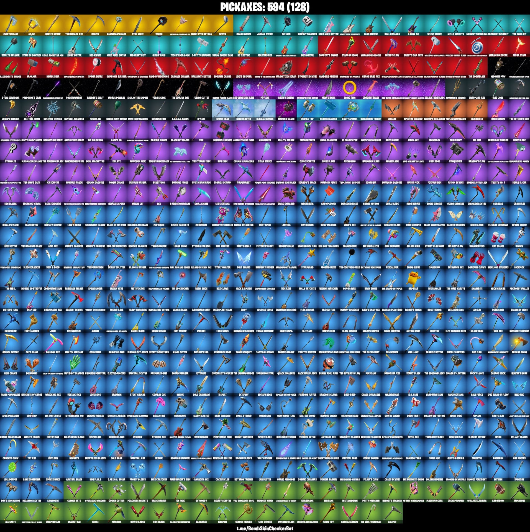Pick the Omni Sword
Image resolution: width=530 pixels, height=532 pixels.
(498, 110)
